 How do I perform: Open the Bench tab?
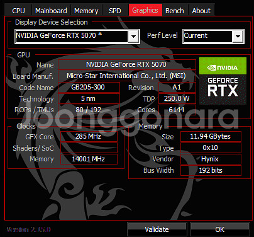point(175,11)
